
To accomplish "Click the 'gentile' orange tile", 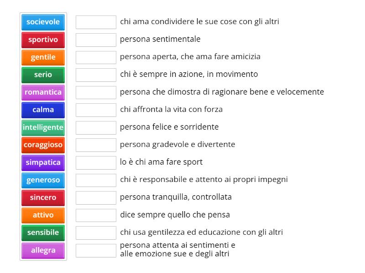I will pos(43,57).
